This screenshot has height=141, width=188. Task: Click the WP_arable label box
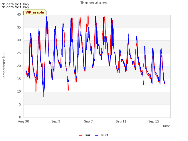pyautogui.click(x=35, y=12)
